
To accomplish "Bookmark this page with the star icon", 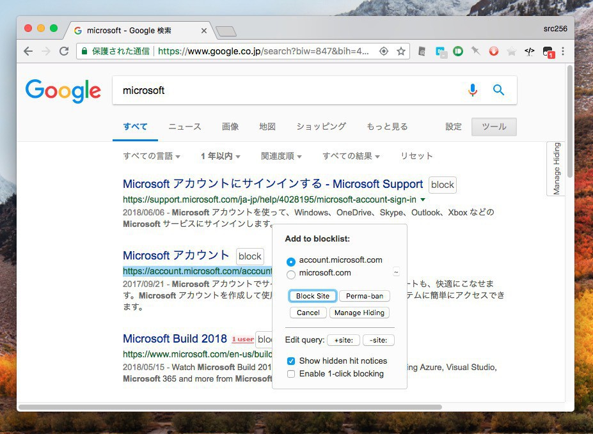I will pyautogui.click(x=401, y=51).
